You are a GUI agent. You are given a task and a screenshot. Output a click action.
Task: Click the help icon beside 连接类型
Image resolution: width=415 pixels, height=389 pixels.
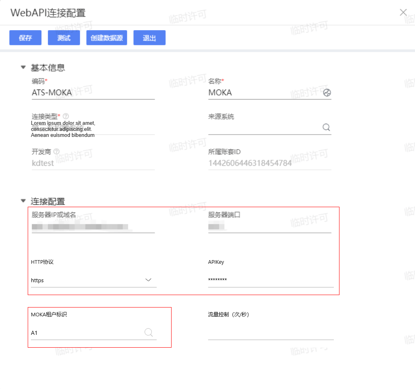66,116
